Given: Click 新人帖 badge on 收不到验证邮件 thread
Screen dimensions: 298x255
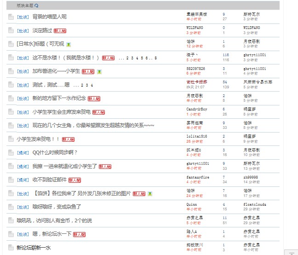Looking at the screenshot, I should click(74, 180).
